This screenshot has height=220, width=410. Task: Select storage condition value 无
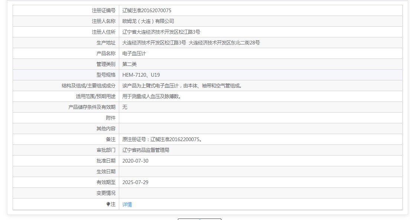pos(125,107)
